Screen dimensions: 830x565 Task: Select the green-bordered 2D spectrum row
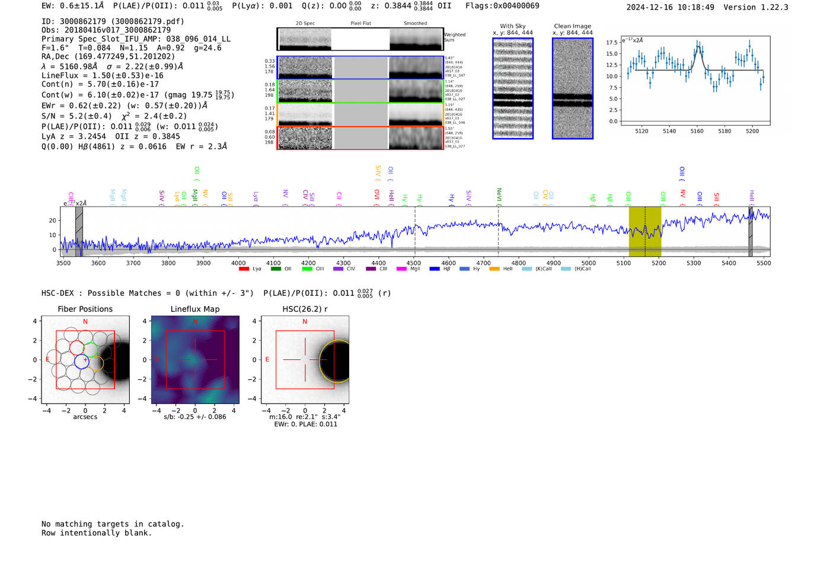point(360,91)
